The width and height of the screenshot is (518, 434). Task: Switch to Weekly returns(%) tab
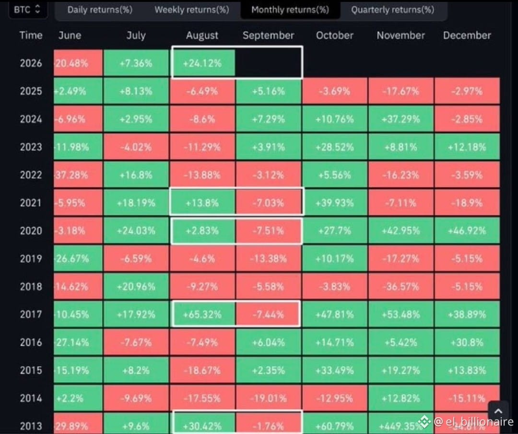(x=191, y=10)
